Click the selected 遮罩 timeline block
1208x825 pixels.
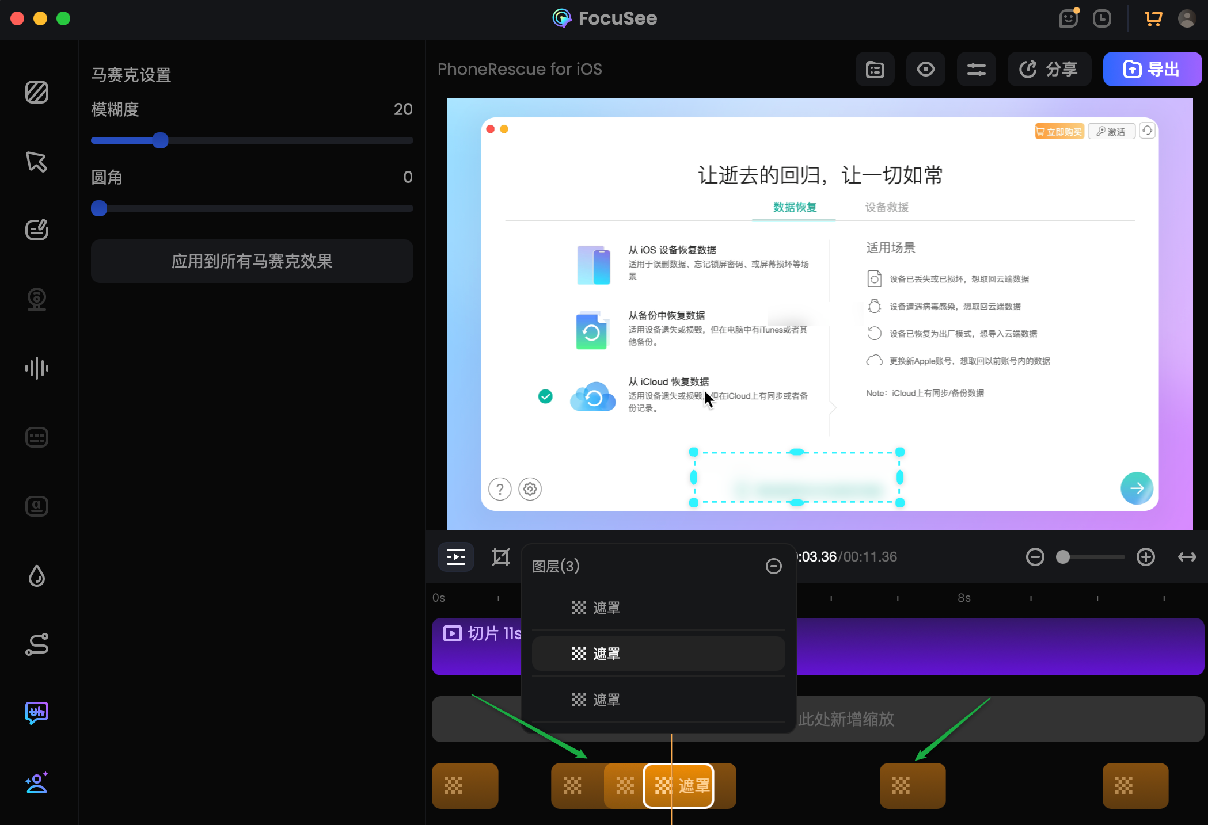(x=679, y=786)
